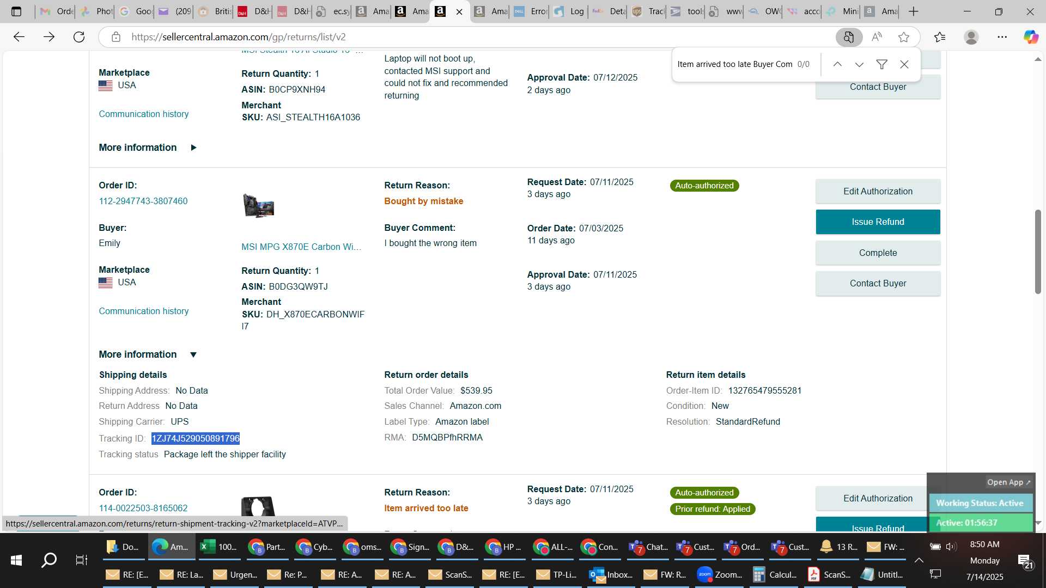Switch to the Error tab
Viewport: 1046px width, 588px height.
pos(531,11)
